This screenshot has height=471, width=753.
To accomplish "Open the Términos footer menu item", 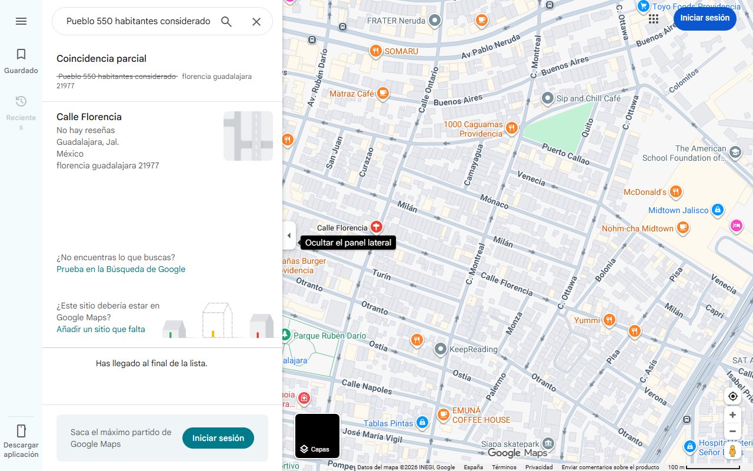I will point(504,467).
